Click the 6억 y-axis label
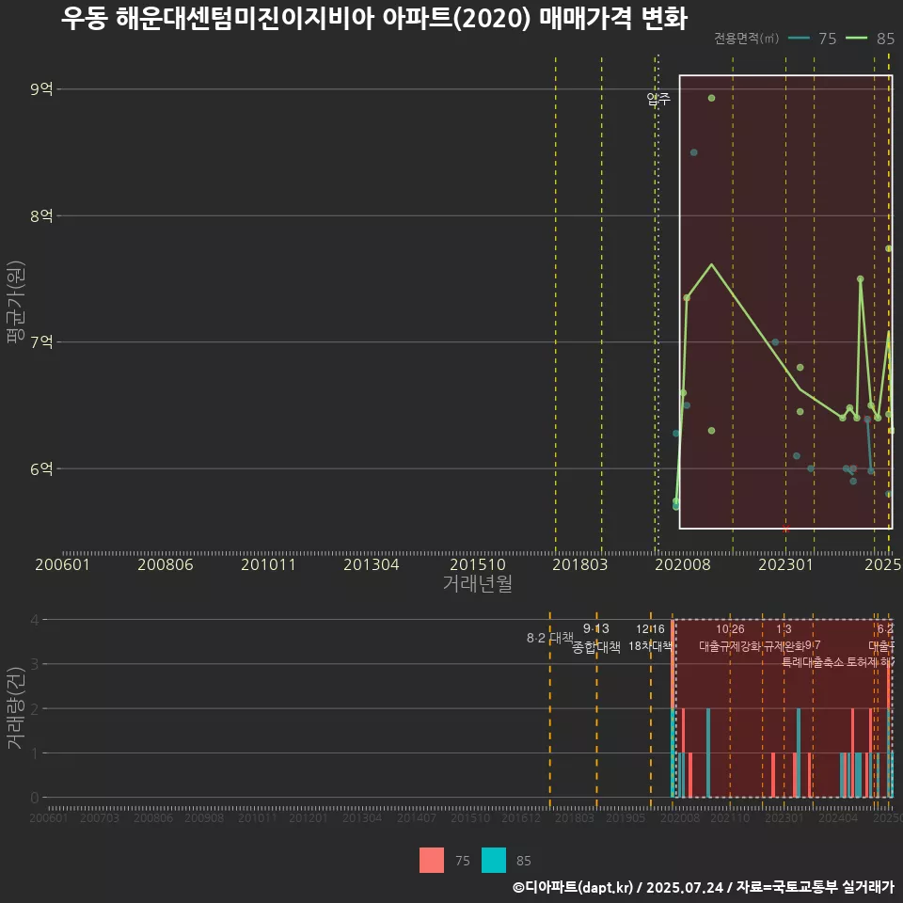The width and height of the screenshot is (903, 903). [41, 468]
